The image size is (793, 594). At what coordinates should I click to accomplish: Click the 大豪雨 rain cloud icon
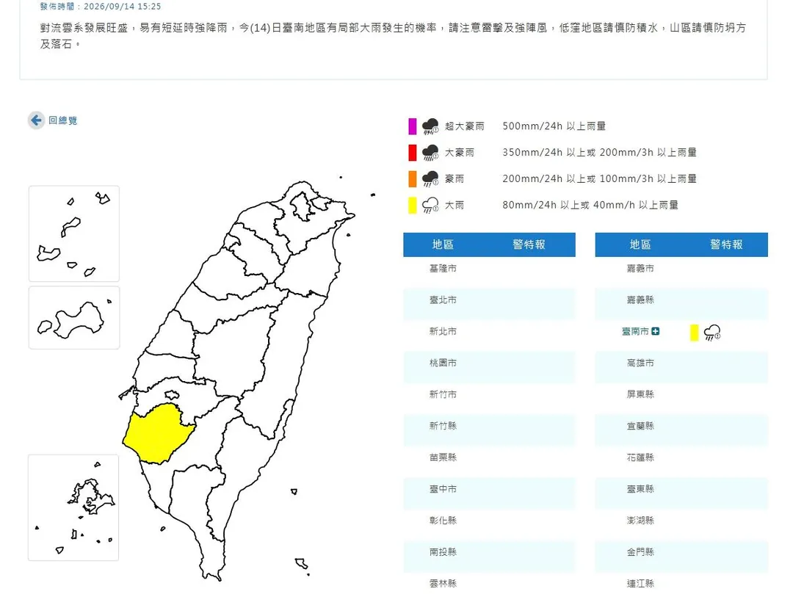click(x=430, y=152)
